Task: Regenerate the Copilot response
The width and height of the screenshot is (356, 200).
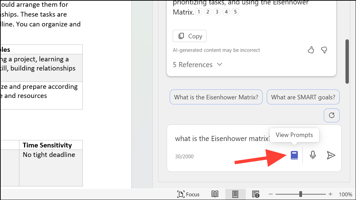Action: point(331,115)
